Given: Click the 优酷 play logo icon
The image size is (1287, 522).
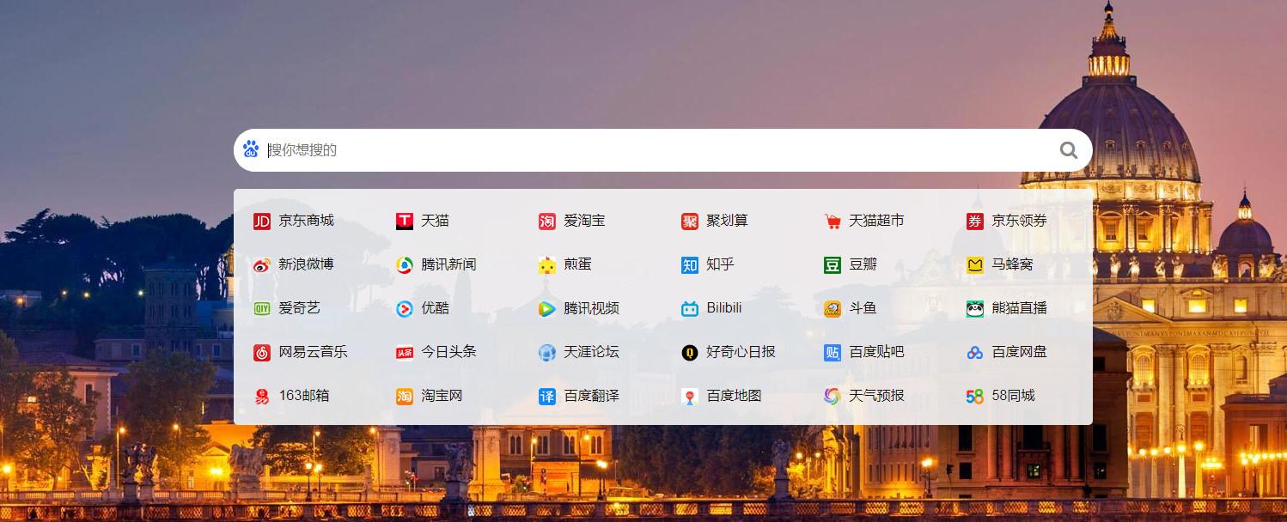Looking at the screenshot, I should [405, 309].
